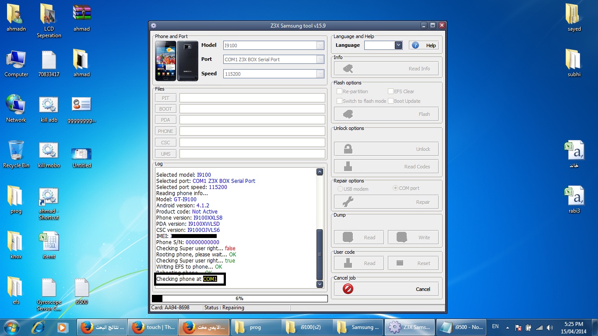Click the CSC file button
The image size is (598, 336).
pos(165,142)
